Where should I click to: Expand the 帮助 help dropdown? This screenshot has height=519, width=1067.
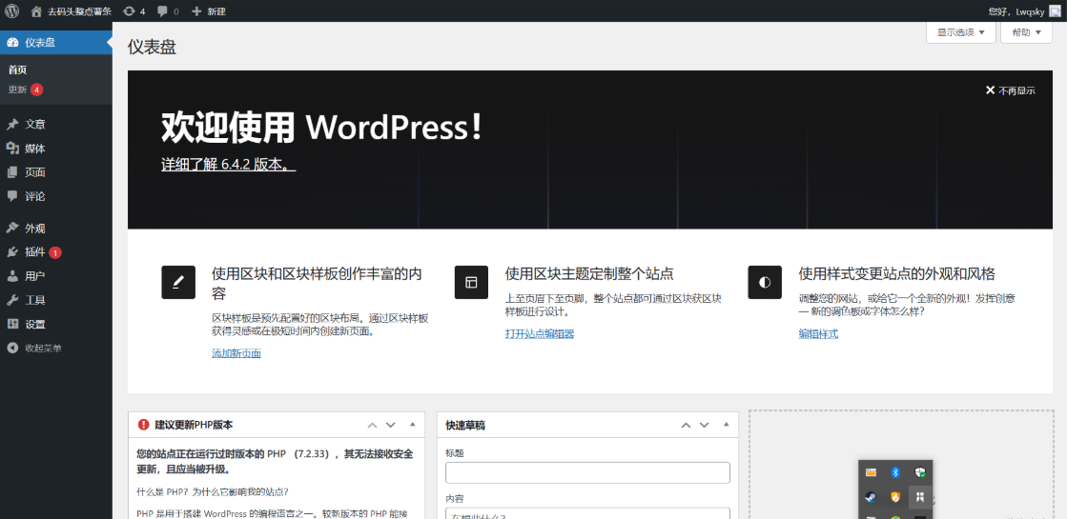[x=1026, y=32]
